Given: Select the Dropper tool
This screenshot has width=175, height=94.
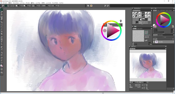Looking at the screenshot, I should [2, 12].
